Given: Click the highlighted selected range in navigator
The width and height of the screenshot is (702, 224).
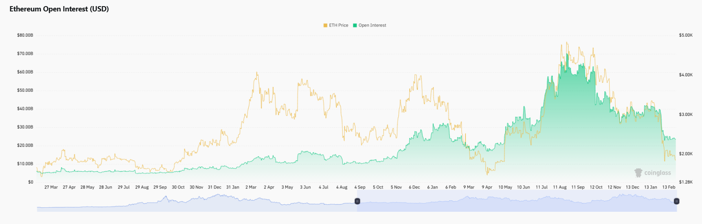Looking at the screenshot, I should pyautogui.click(x=517, y=201).
